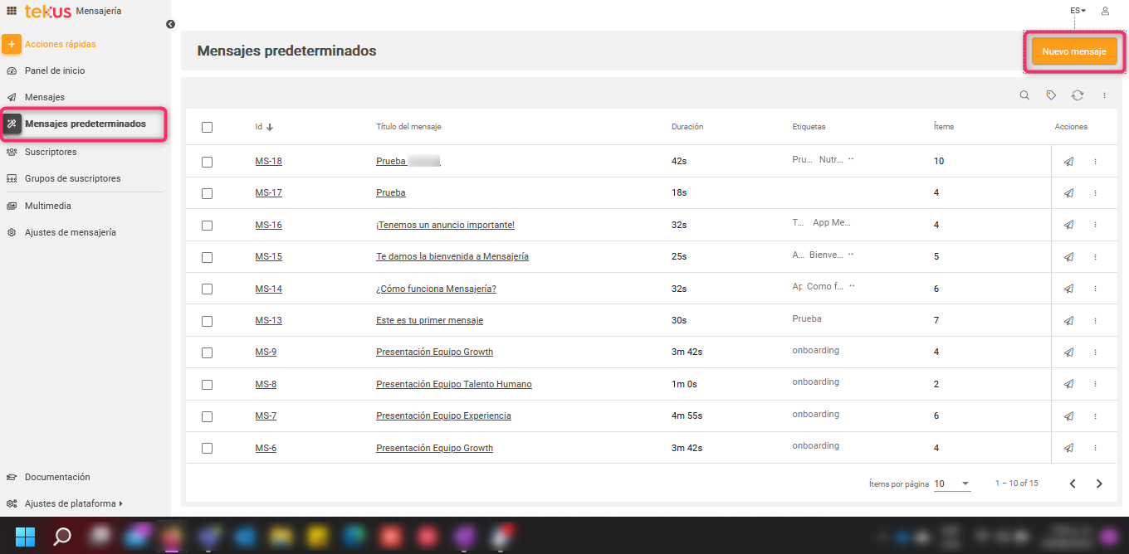Sort table by Id column header
Image resolution: width=1129 pixels, height=554 pixels.
263,127
